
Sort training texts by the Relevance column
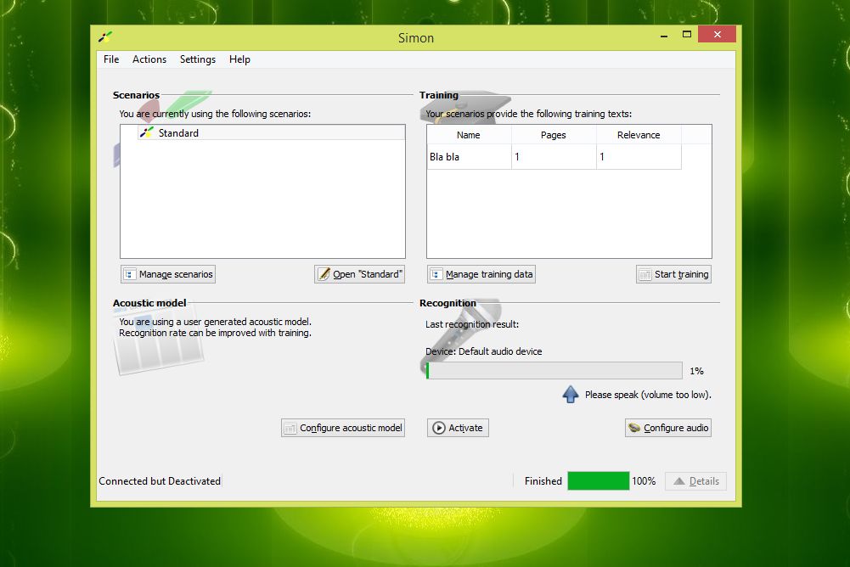click(x=639, y=135)
